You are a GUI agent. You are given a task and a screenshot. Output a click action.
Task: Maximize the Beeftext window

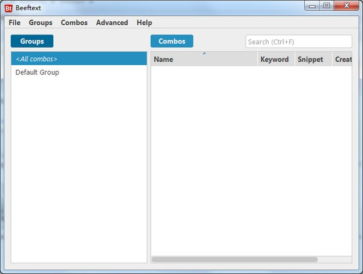[327, 6]
